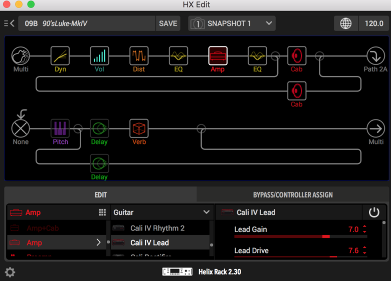This screenshot has height=281, width=391.
Task: Click the split node before upper Cab
Action: (x=275, y=56)
